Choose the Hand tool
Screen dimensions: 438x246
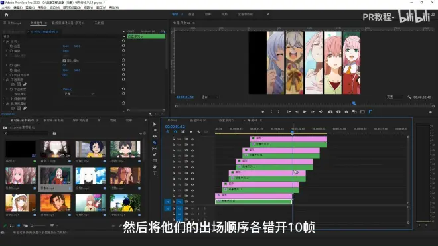pyautogui.click(x=155, y=167)
